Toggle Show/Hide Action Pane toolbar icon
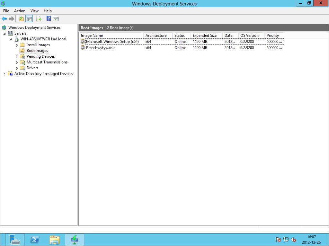The image size is (329, 246). click(x=56, y=19)
